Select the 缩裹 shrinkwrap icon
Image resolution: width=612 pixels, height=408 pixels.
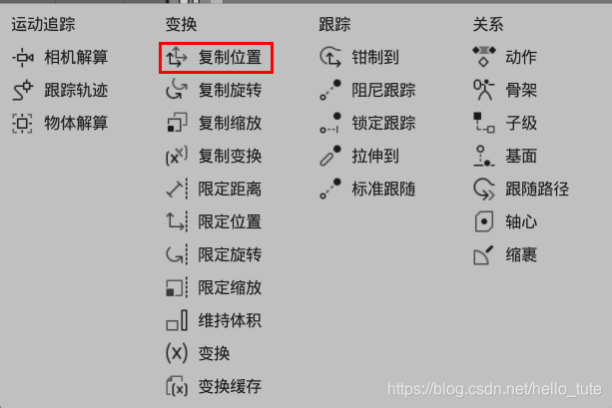484,255
